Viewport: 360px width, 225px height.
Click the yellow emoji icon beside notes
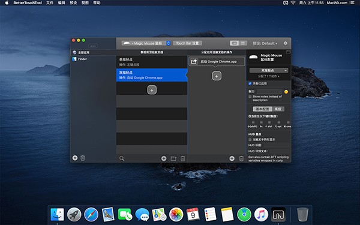coord(286,92)
